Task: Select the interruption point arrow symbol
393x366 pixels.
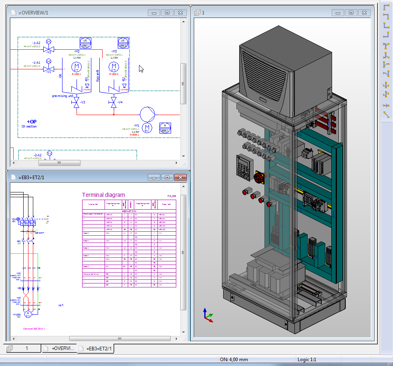Action: point(386,105)
